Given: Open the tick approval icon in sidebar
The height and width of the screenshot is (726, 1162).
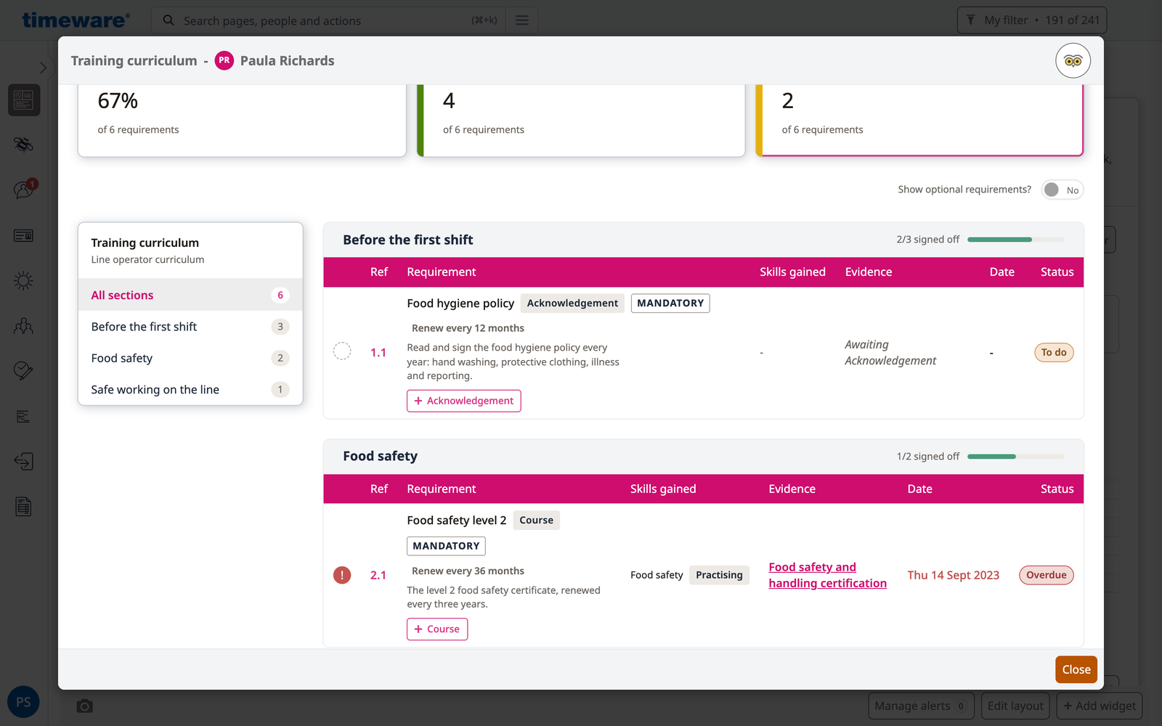Looking at the screenshot, I should 23,371.
